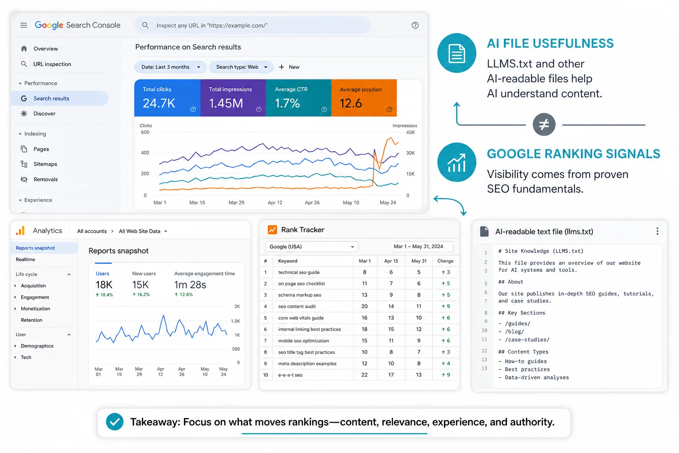Open the Date: Last 3 months filter
679x453 pixels.
(x=170, y=67)
